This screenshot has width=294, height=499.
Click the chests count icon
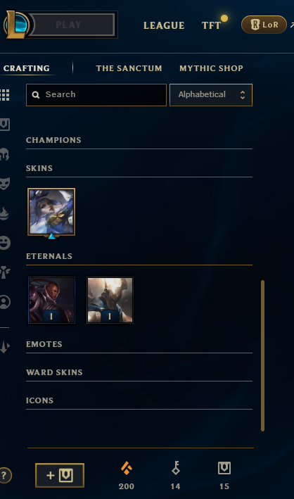(x=224, y=469)
